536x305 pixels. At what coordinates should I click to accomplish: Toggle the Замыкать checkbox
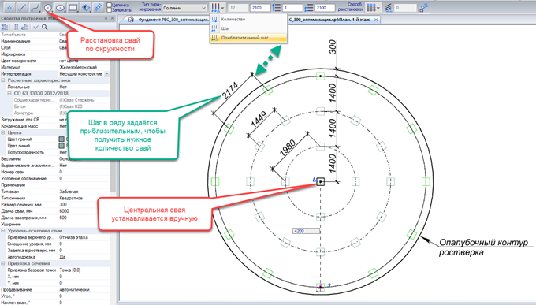(x=109, y=10)
